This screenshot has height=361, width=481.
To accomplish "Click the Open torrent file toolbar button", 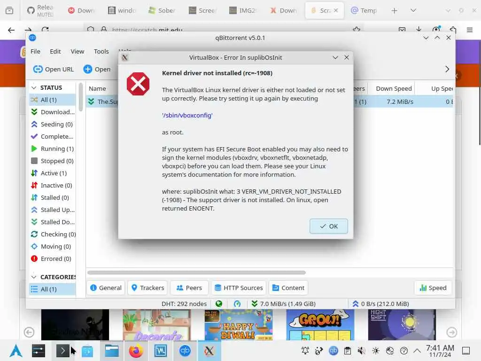I will [x=97, y=70].
